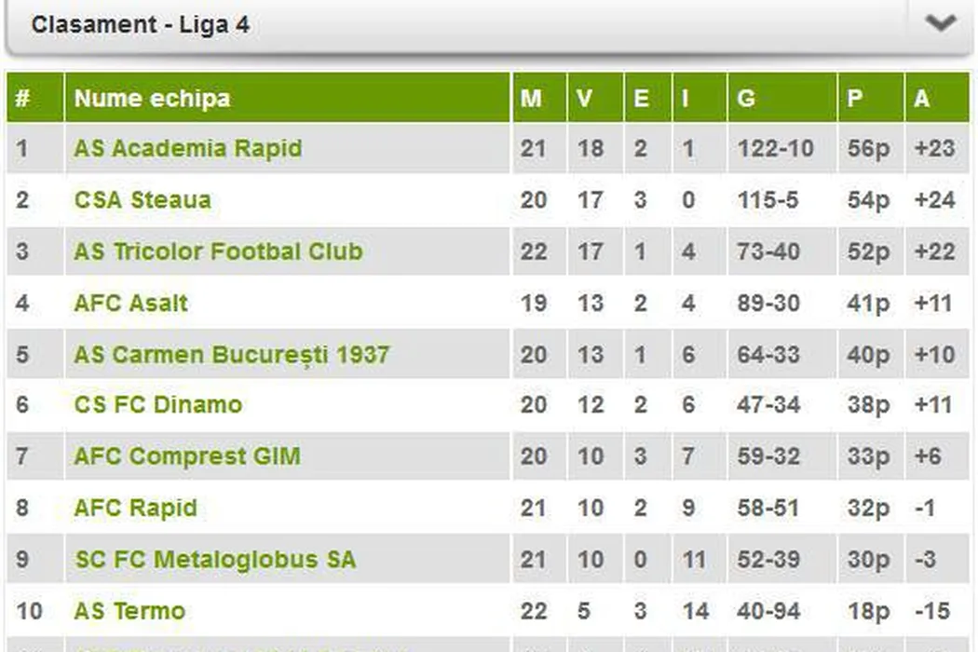Open AS Carmen București 1937 link
The width and height of the screenshot is (978, 652).
(x=232, y=355)
